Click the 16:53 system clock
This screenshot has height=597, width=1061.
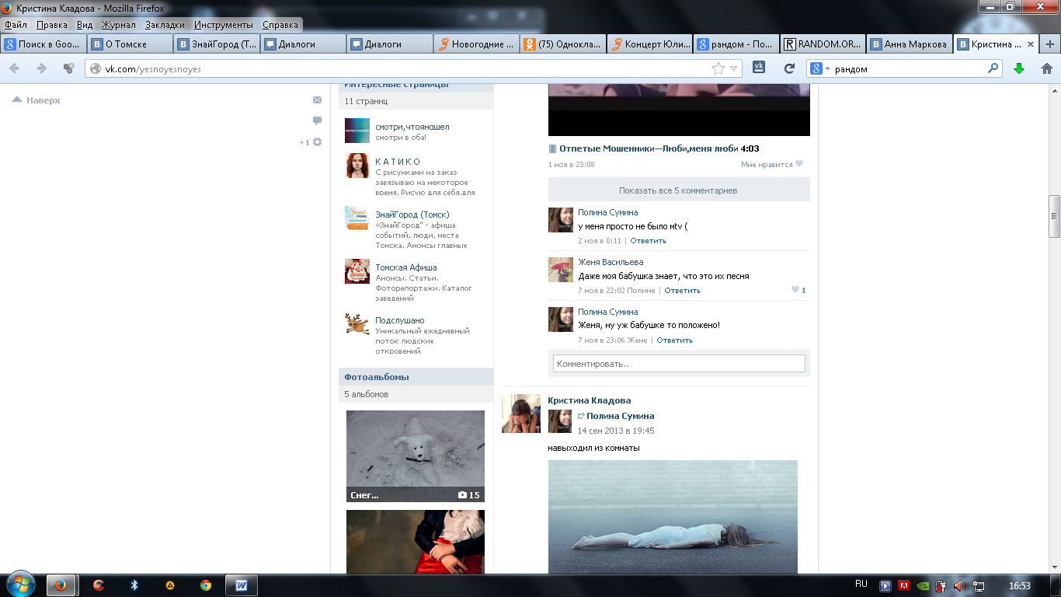click(x=1019, y=585)
